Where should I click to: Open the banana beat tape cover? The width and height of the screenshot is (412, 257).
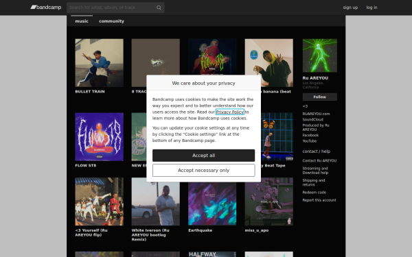click(269, 62)
